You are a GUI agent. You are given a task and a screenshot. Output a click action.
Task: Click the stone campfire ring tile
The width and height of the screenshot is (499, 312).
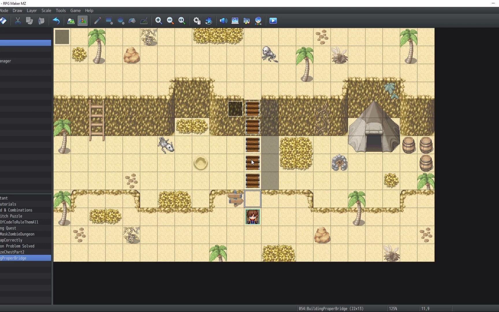[339, 163]
